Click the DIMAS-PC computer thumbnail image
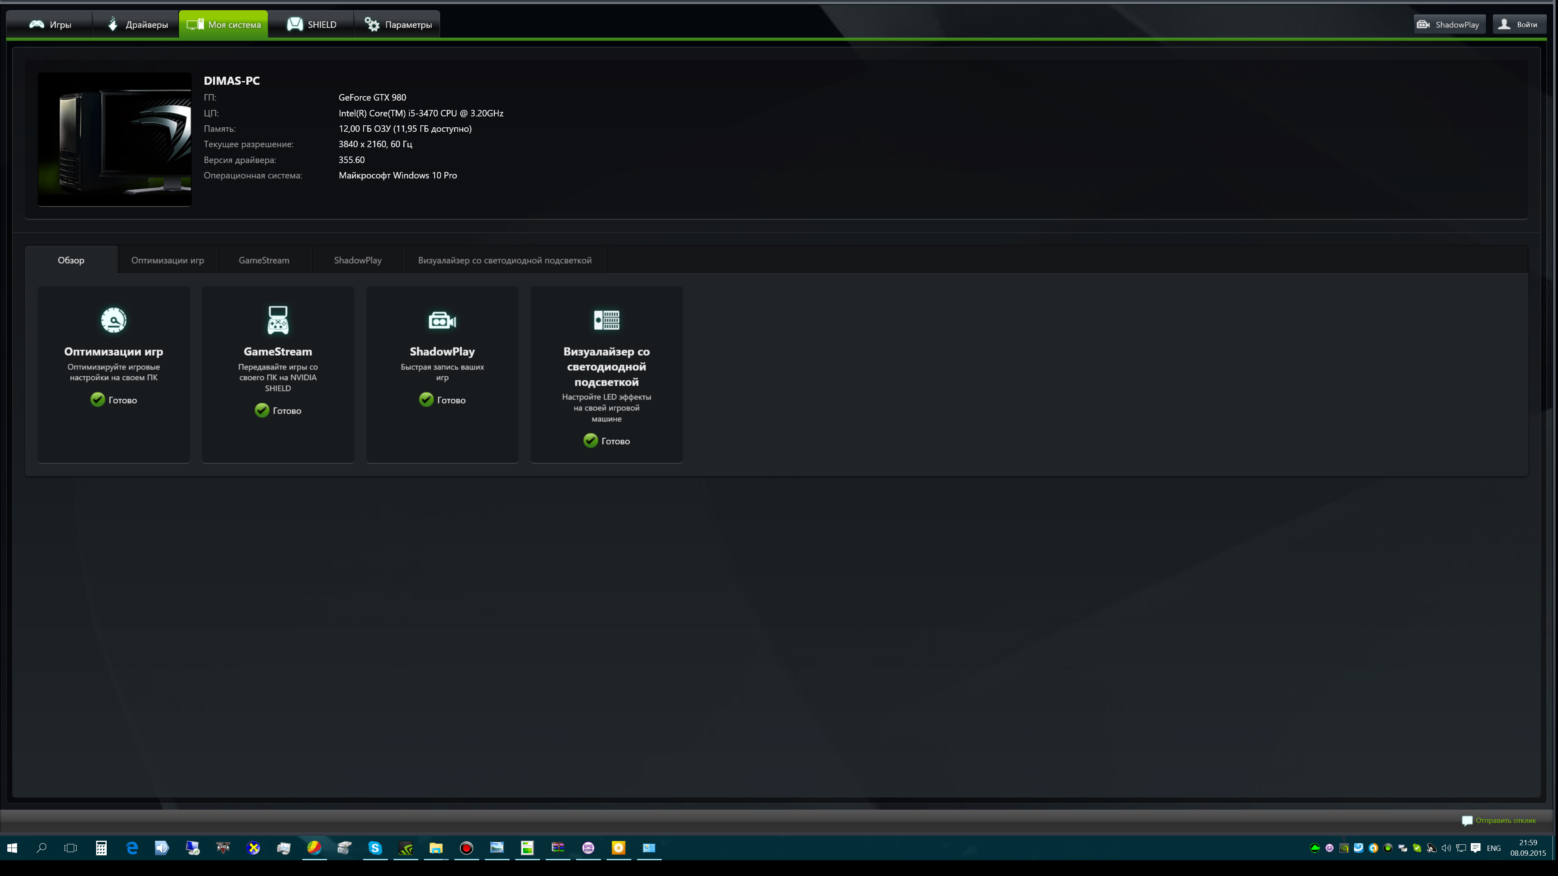Image resolution: width=1558 pixels, height=876 pixels. point(114,139)
